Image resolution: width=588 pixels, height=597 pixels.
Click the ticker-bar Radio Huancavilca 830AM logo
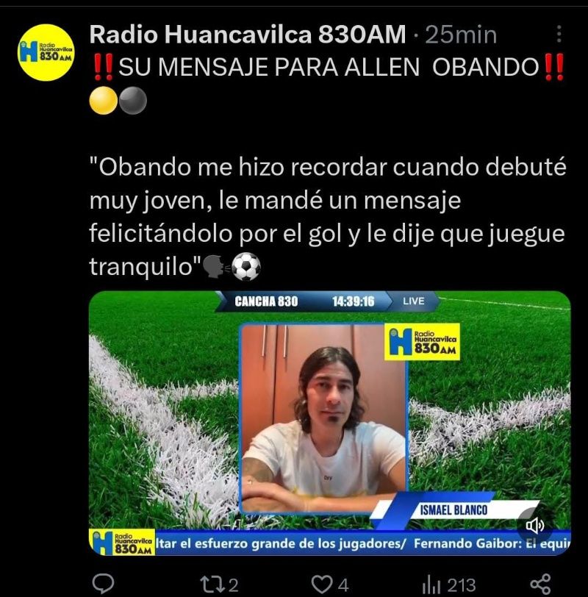pos(122,542)
